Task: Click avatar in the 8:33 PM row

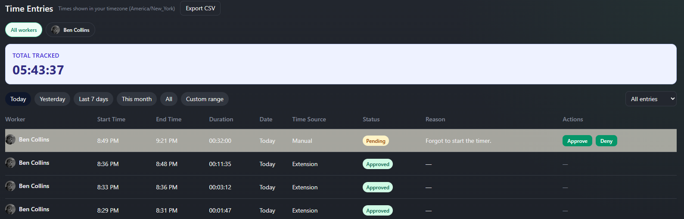Action: pyautogui.click(x=10, y=186)
